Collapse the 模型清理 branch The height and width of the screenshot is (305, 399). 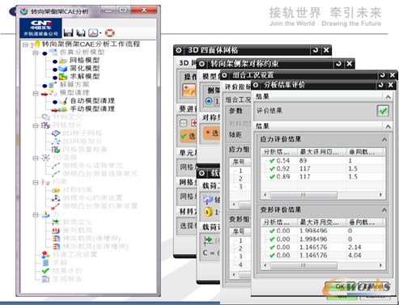(35, 93)
